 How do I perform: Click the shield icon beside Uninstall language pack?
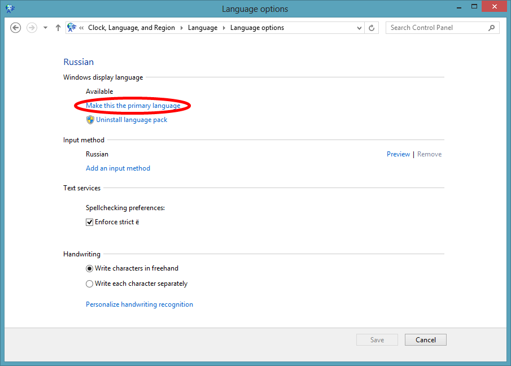click(x=90, y=120)
